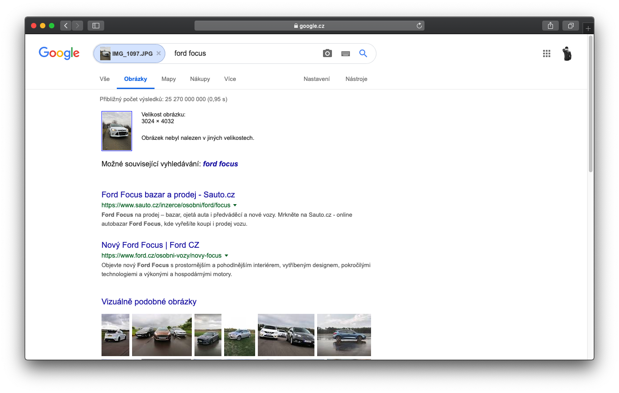Open the Nástroje search tools
Viewport: 619px width, 393px height.
(356, 79)
